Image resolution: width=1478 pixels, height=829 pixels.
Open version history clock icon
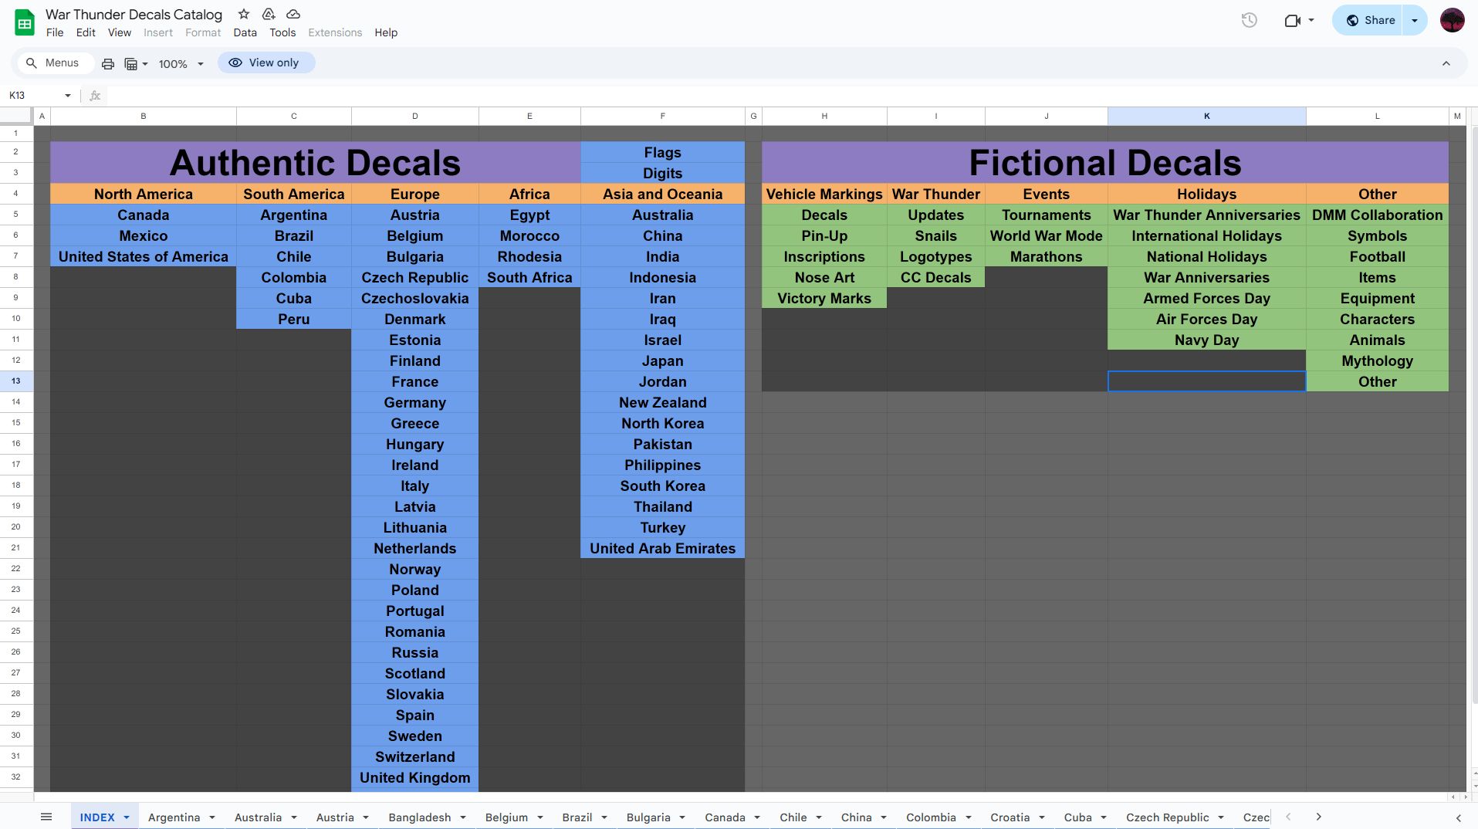1249,21
